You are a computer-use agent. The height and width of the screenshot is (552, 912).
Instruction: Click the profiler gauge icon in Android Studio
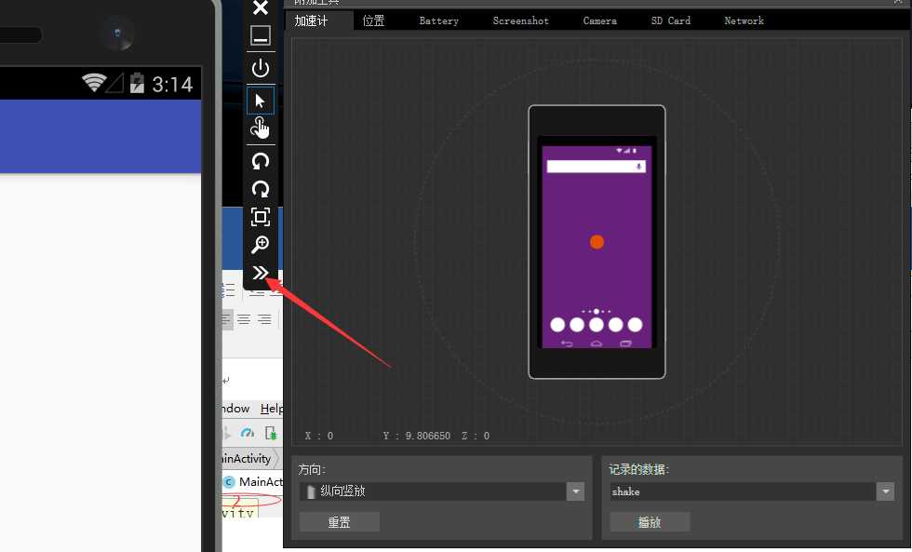pos(248,433)
